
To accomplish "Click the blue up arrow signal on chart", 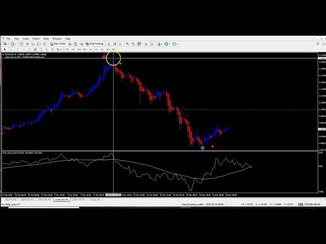I will coord(203,148).
